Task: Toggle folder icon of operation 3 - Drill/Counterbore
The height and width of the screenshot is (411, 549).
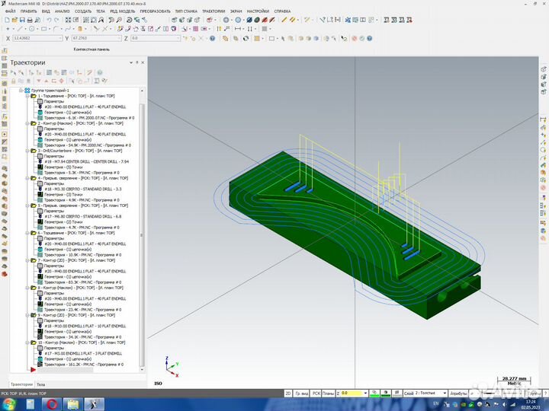Action: (34, 151)
